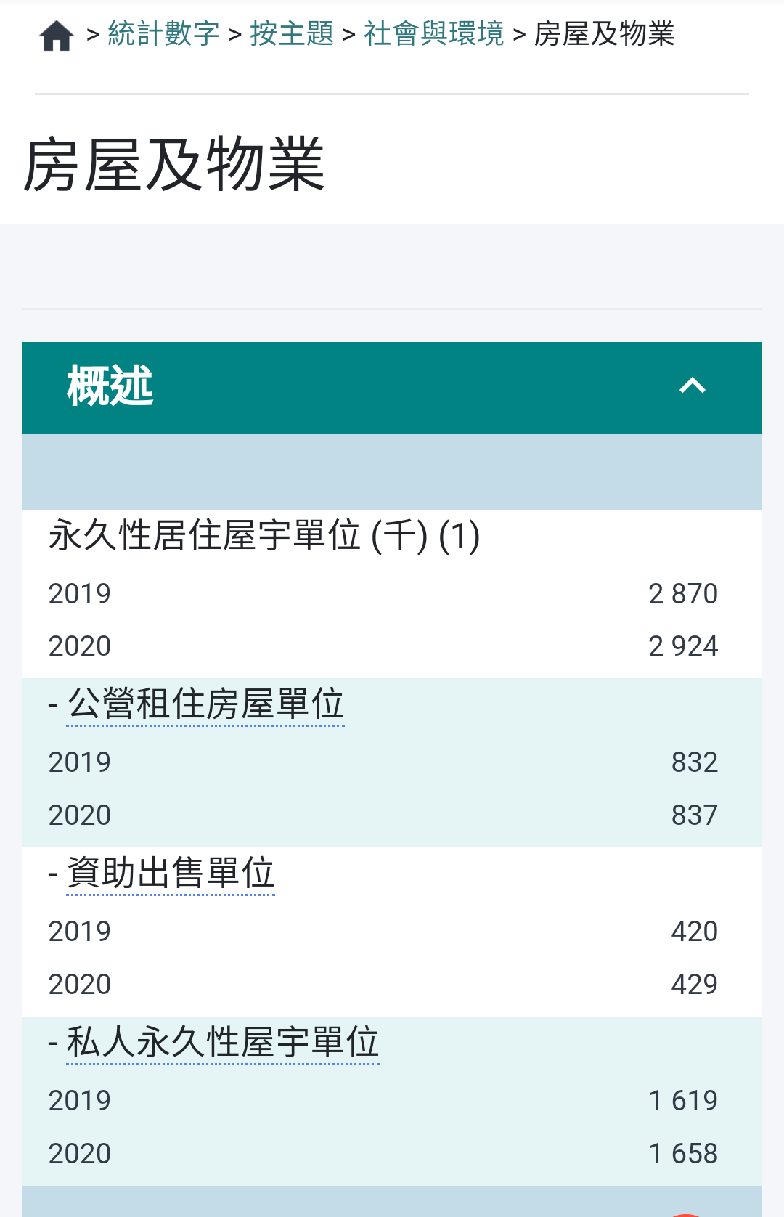Open the 公營租住房屋單位 definition link

(x=206, y=704)
